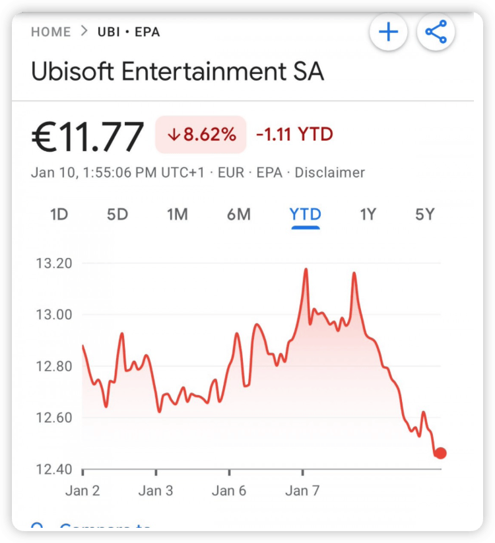Click the red down-arrow 8.62% badge

[x=201, y=135]
